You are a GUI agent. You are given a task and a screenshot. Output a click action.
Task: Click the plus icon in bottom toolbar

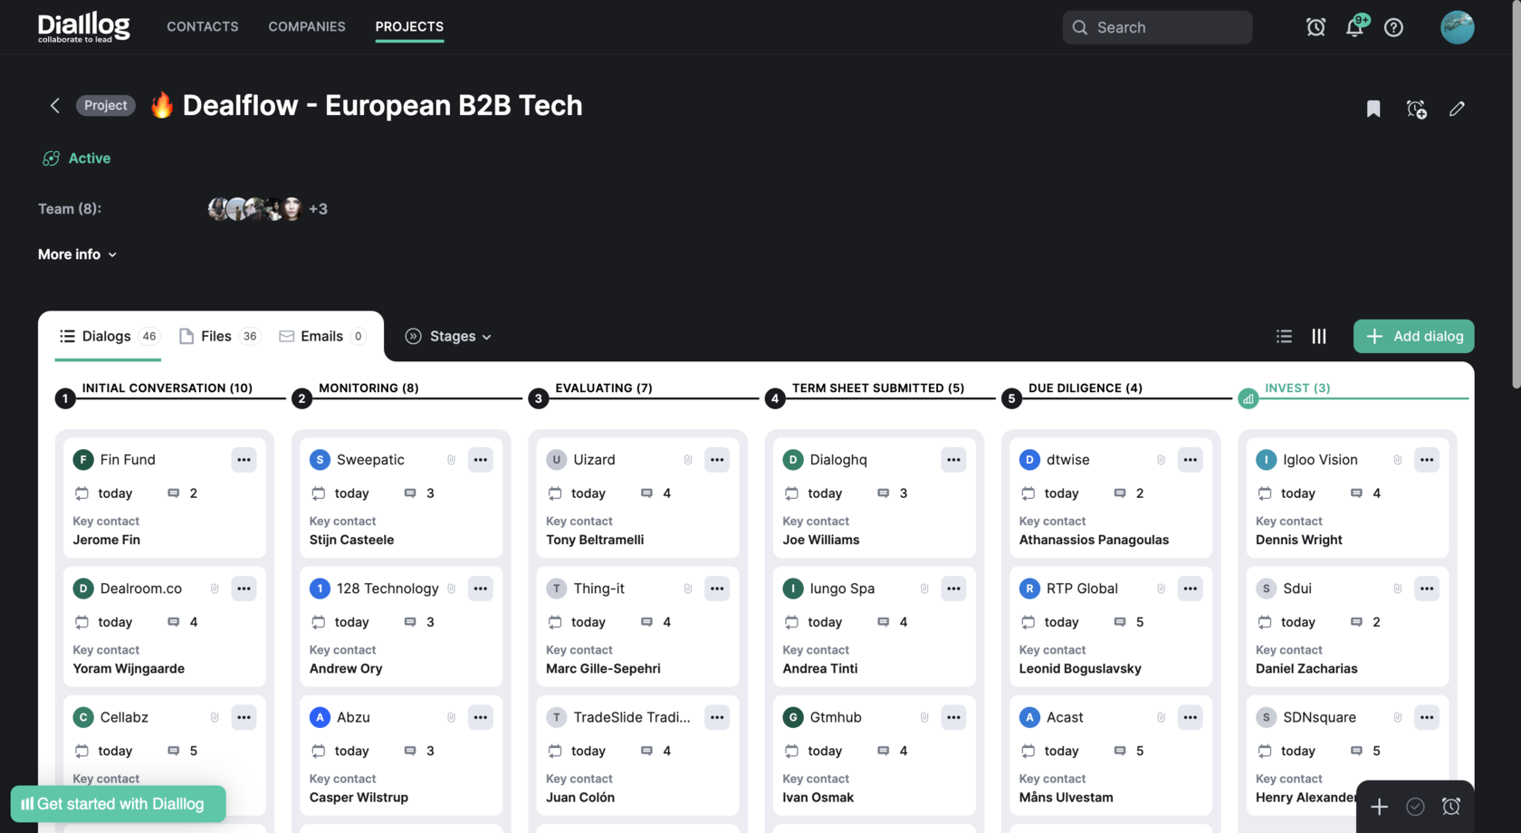coord(1379,806)
